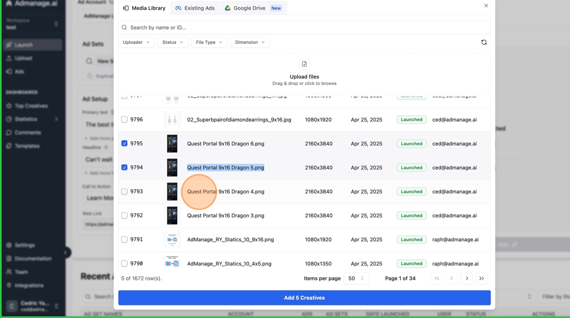Close the media library dialog
This screenshot has width=570, height=318.
(x=486, y=6)
